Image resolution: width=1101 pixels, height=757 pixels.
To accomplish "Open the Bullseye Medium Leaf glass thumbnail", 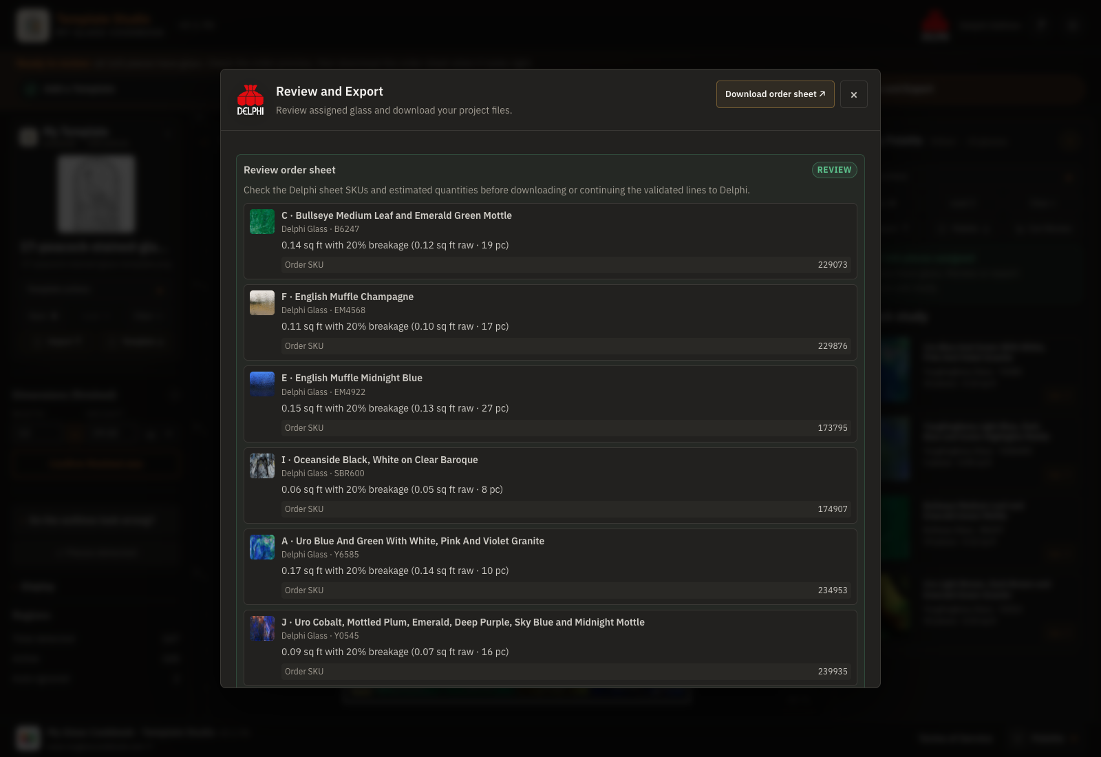I will [262, 222].
